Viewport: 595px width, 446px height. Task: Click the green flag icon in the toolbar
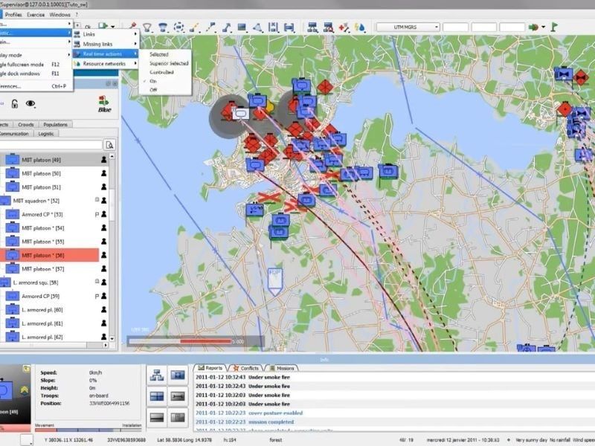553,28
